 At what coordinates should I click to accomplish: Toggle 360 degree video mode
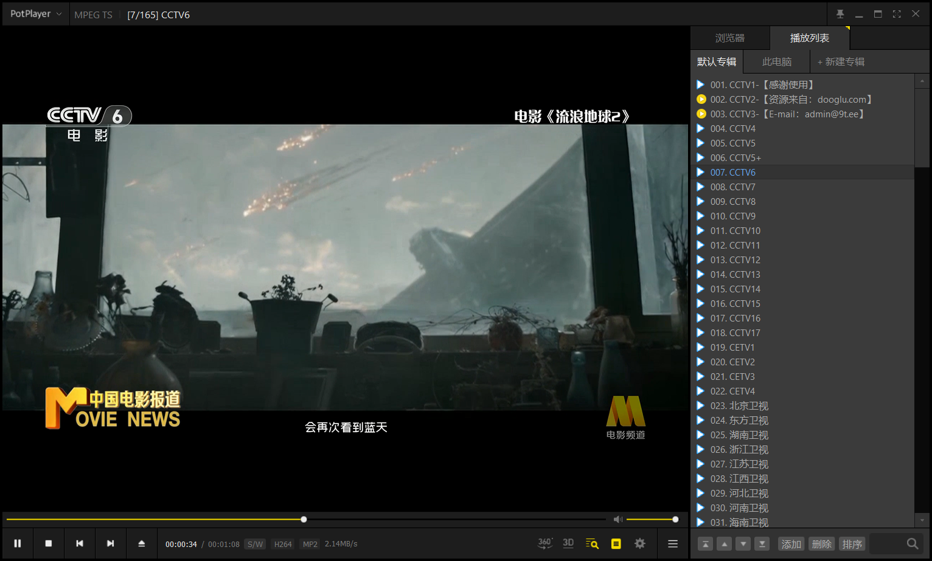(x=545, y=543)
